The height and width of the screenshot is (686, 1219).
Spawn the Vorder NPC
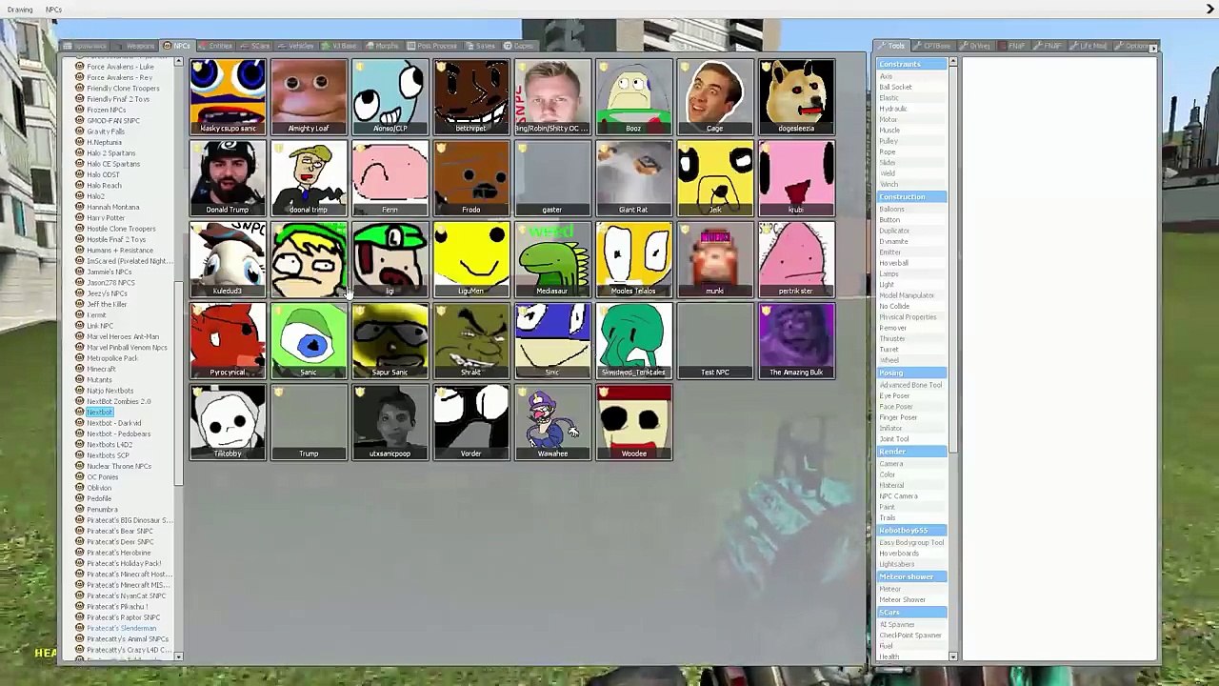[471, 422]
